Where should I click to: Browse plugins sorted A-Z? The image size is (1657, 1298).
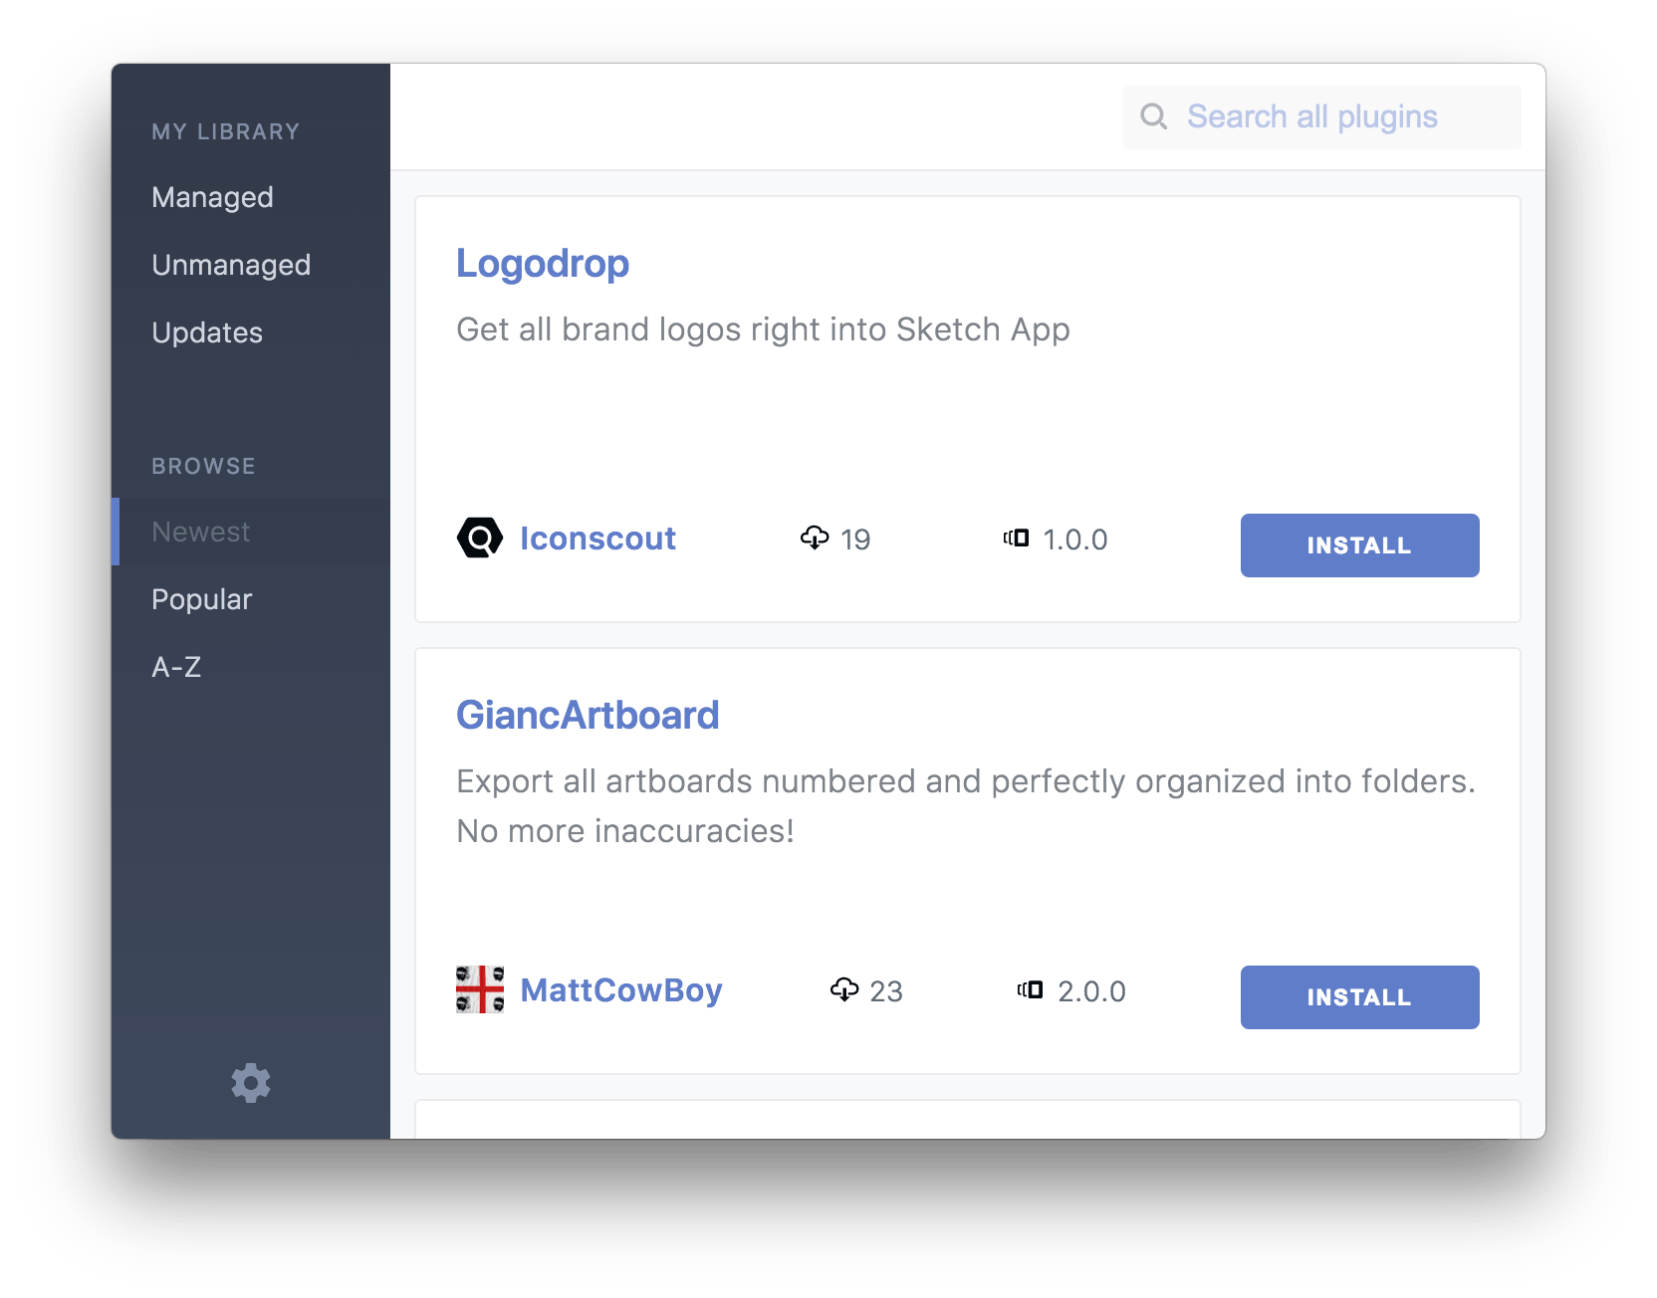point(251,667)
